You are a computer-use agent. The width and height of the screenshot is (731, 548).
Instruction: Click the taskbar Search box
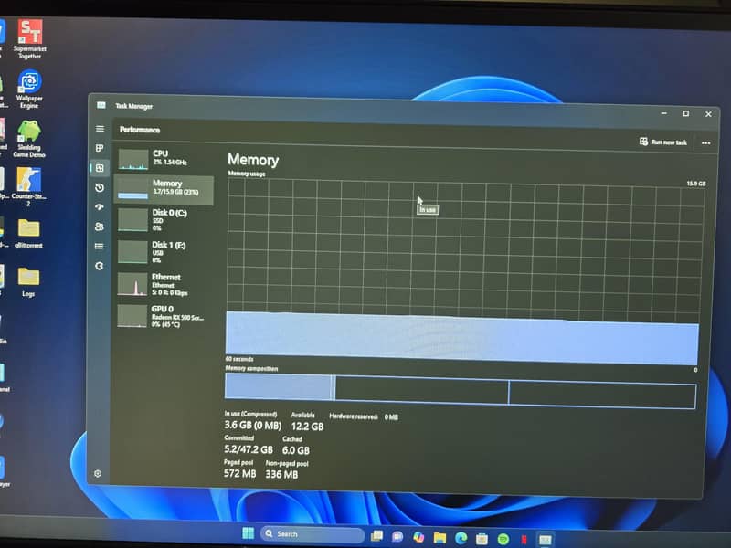[313, 534]
